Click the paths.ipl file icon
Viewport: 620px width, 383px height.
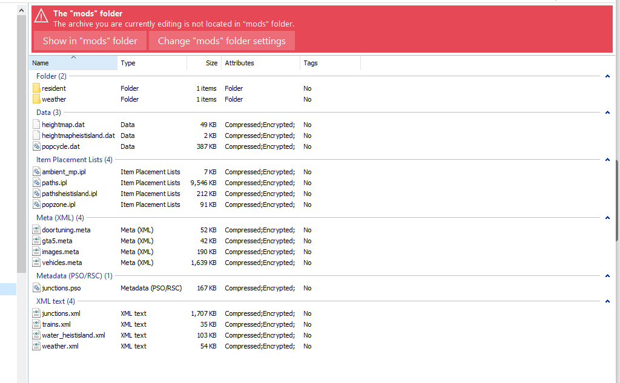[36, 183]
